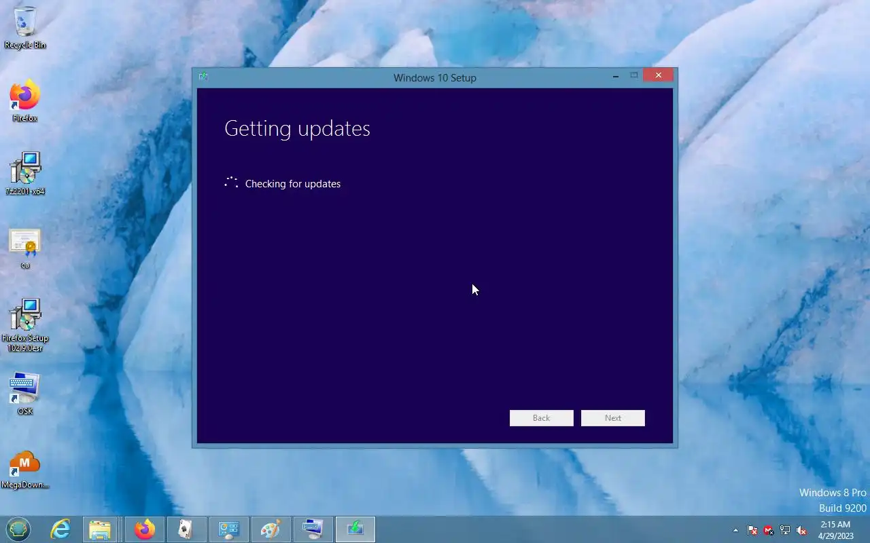The height and width of the screenshot is (543, 870).
Task: Open the network status tray icon
Action: (x=785, y=530)
